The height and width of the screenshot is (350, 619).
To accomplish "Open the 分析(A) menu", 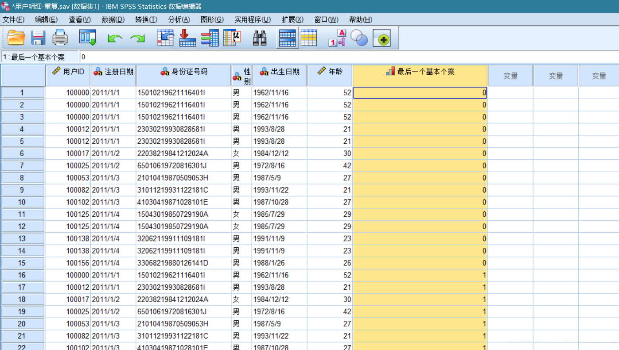I will [x=179, y=19].
